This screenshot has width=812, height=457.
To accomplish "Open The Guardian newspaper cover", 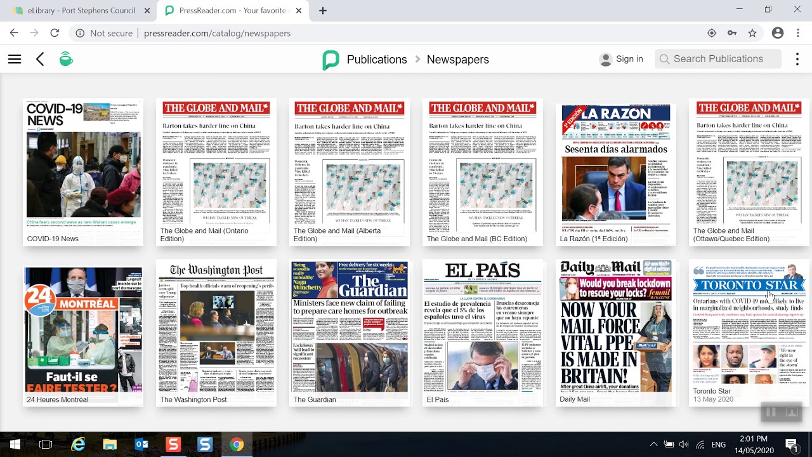I will [350, 333].
